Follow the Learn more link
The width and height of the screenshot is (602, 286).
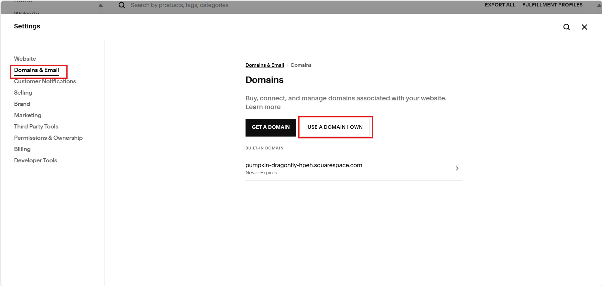(x=263, y=107)
